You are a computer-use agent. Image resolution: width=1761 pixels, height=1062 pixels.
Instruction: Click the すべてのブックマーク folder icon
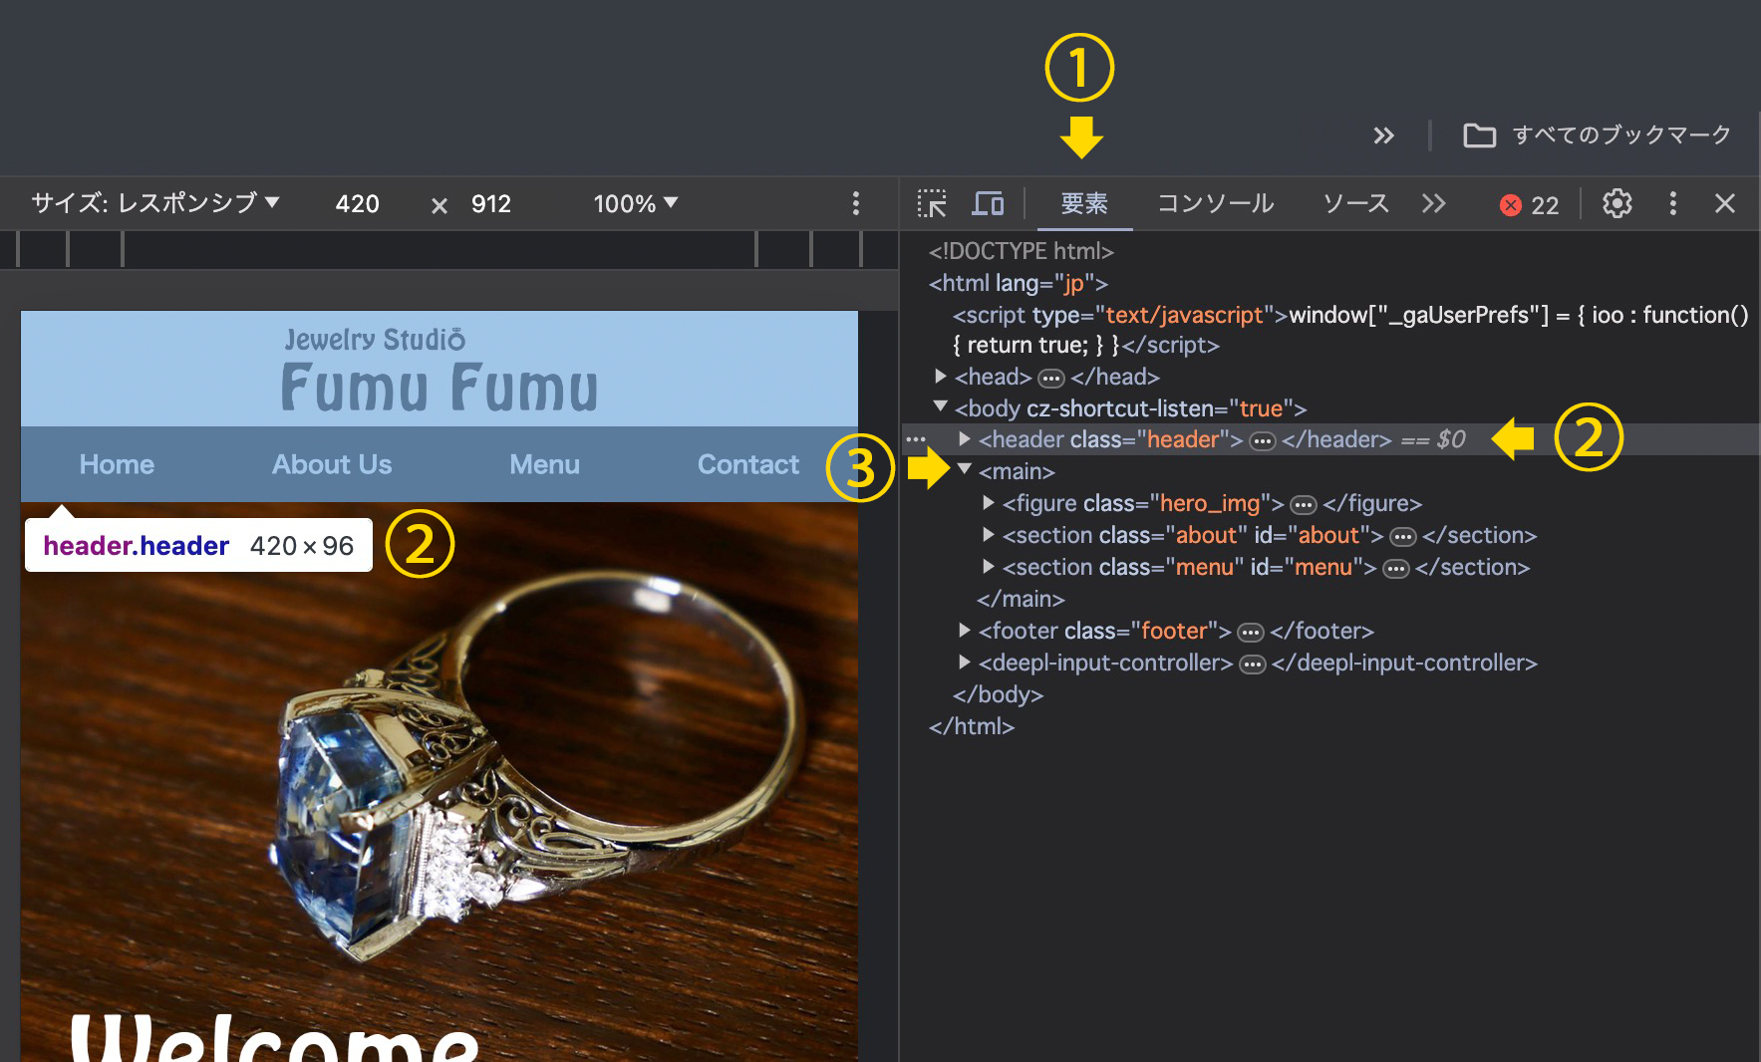pos(1479,135)
